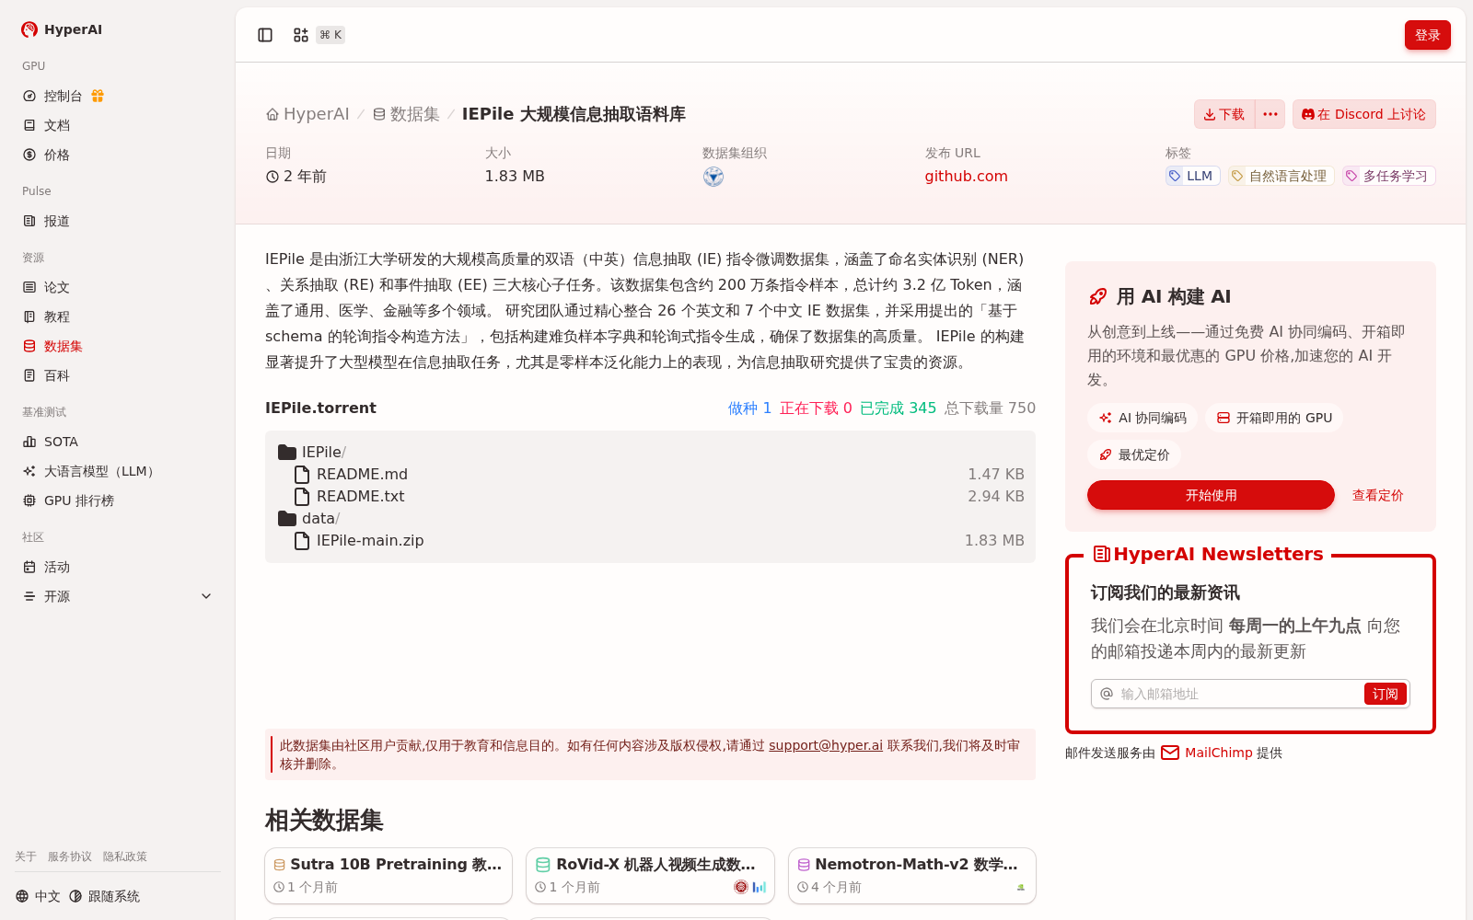This screenshot has width=1473, height=920.
Task: Open the more options ellipsis menu
Action: (1270, 114)
